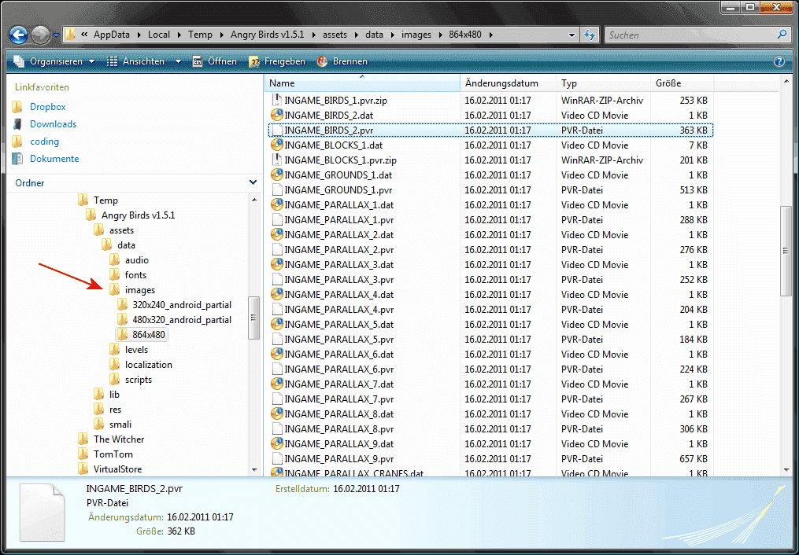Click the INGAME_BLOCKS_1.pvr.zip archive icon
This screenshot has width=799, height=555.
tap(276, 160)
